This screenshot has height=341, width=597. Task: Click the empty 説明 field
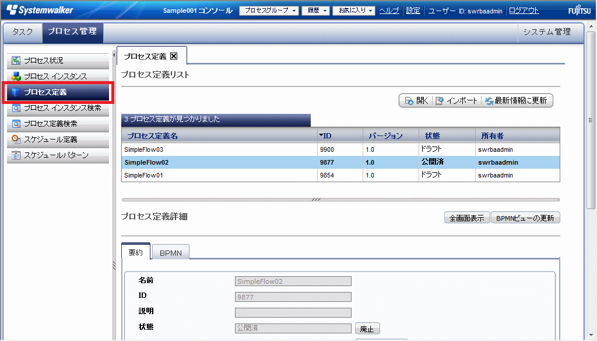(x=293, y=313)
